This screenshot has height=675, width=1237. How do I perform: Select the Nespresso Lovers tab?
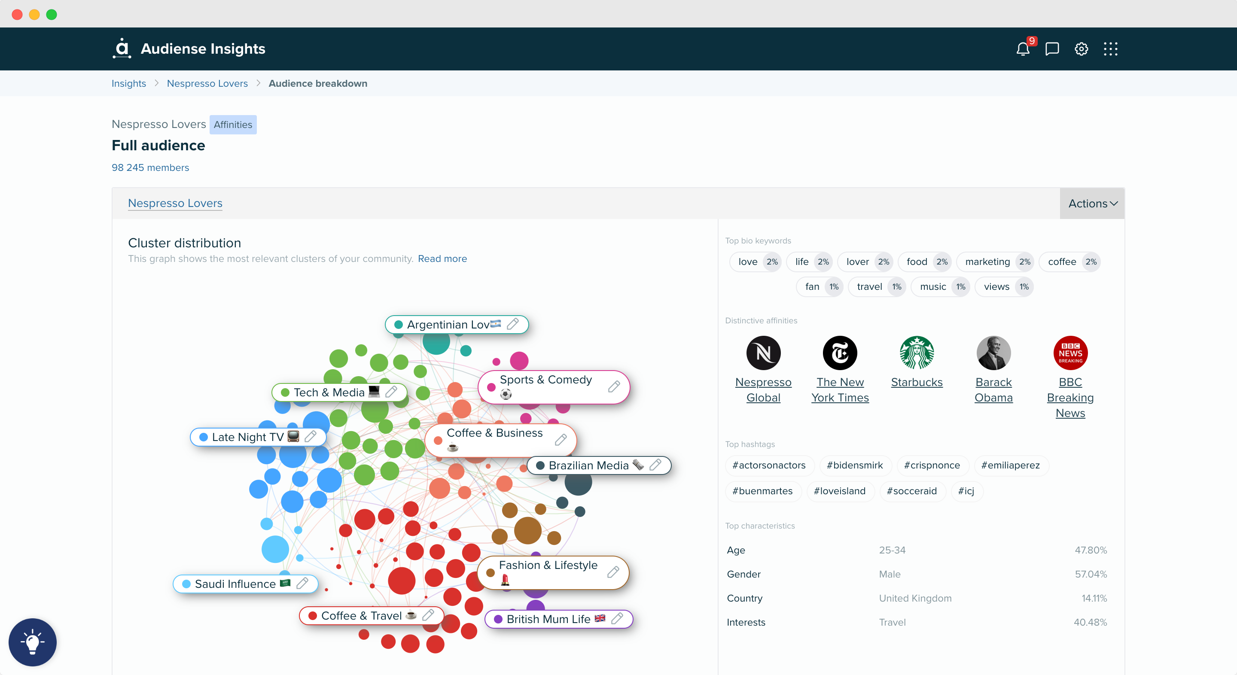coord(174,203)
